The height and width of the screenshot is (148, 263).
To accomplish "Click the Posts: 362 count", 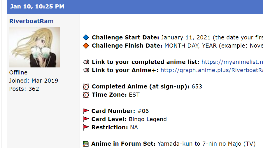I will point(24,89).
